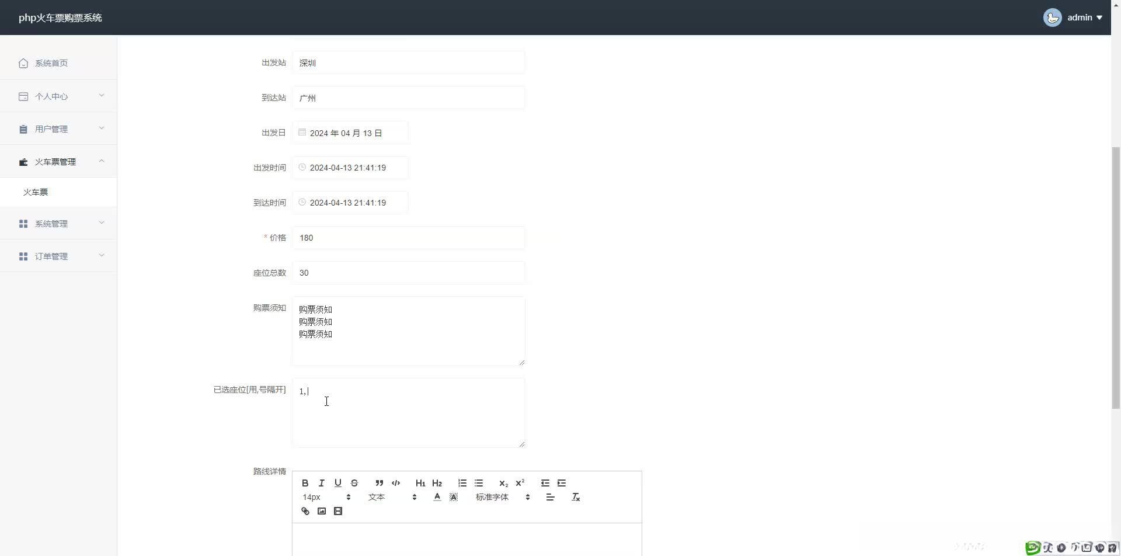Click the 到达站 field containing 广州
Image resolution: width=1121 pixels, height=556 pixels.
coord(408,98)
